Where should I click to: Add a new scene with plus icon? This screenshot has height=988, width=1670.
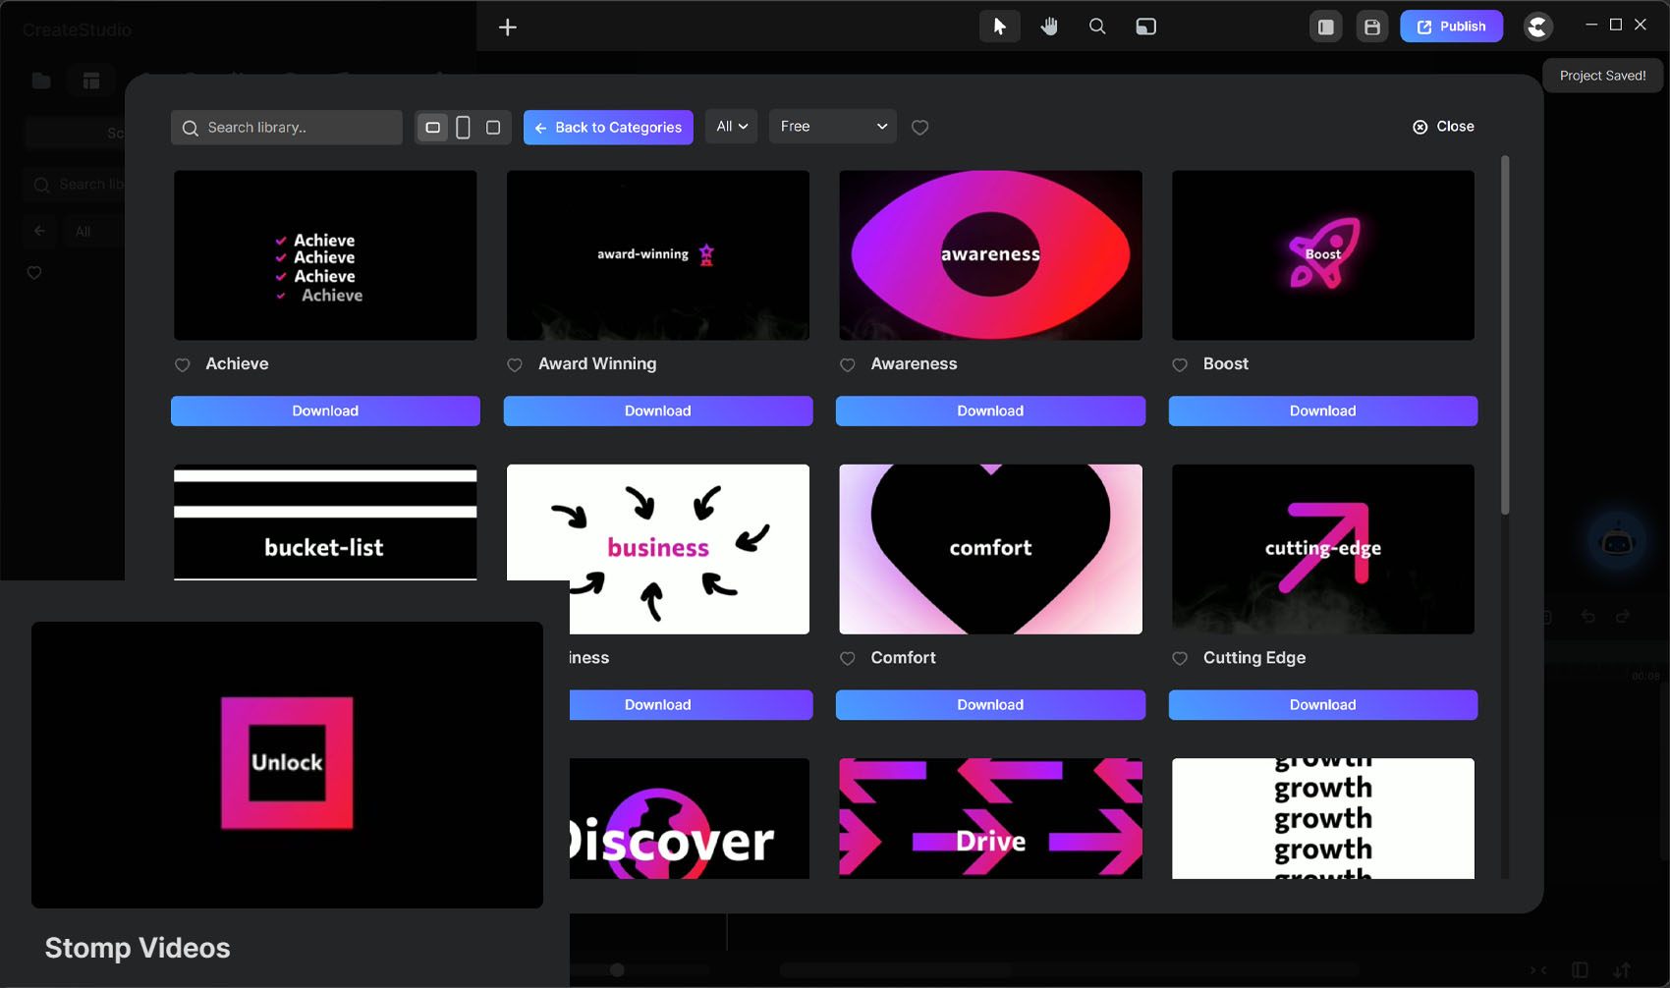pyautogui.click(x=508, y=27)
